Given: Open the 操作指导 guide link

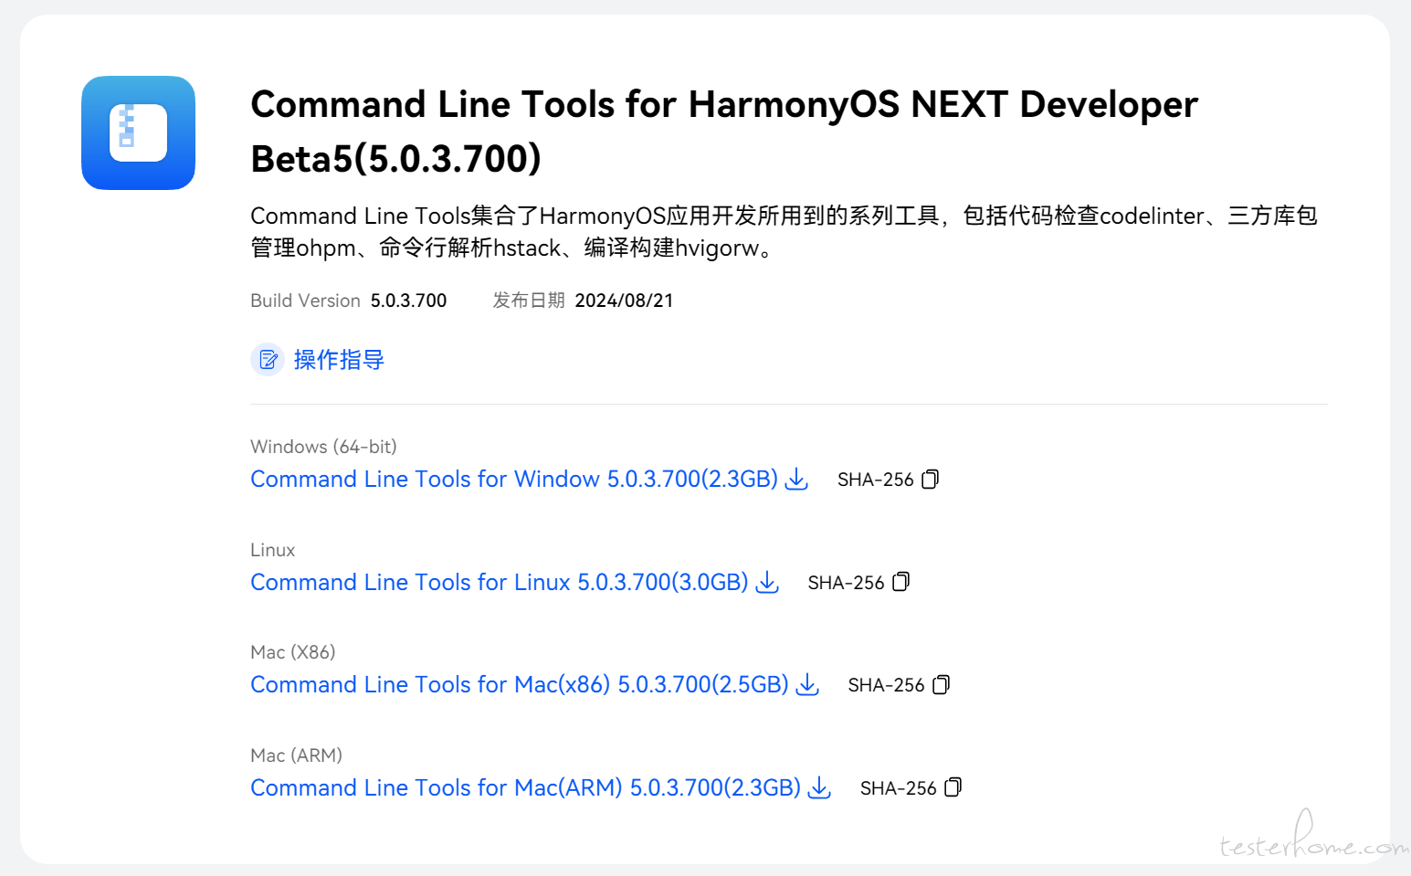Looking at the screenshot, I should coord(339,360).
